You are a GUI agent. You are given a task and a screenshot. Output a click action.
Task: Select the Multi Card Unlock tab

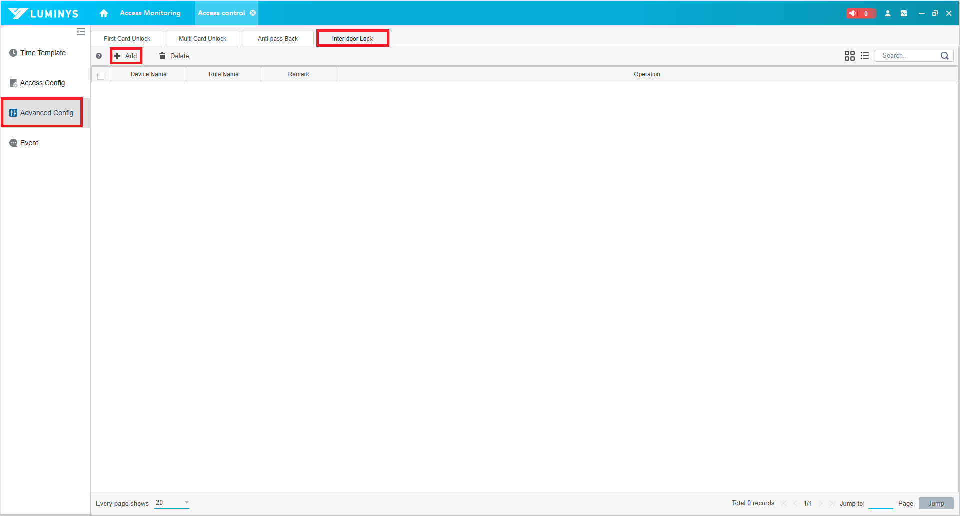tap(202, 39)
